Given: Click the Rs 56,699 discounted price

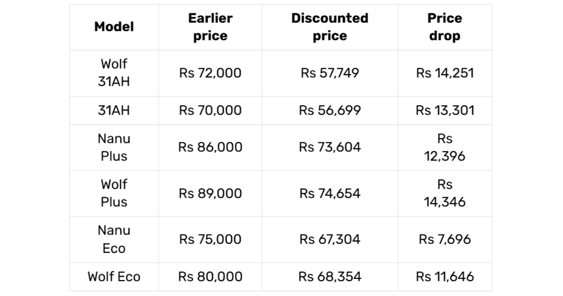Looking at the screenshot, I should [330, 110].
